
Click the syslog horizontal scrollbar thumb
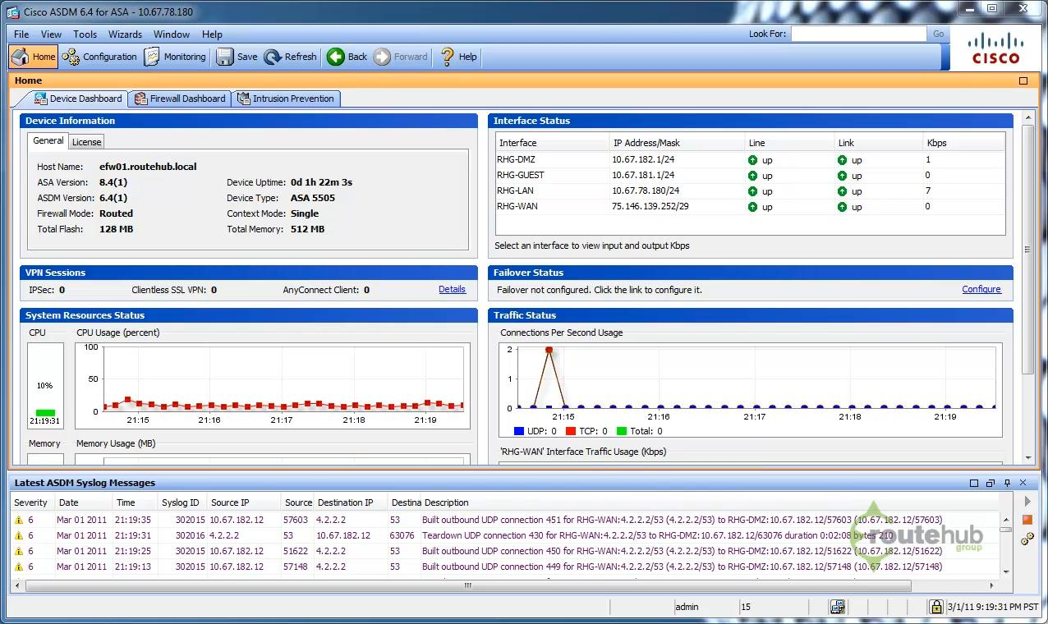point(468,585)
